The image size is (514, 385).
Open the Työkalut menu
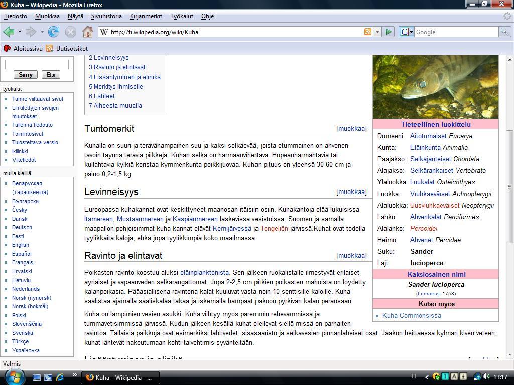[182, 16]
